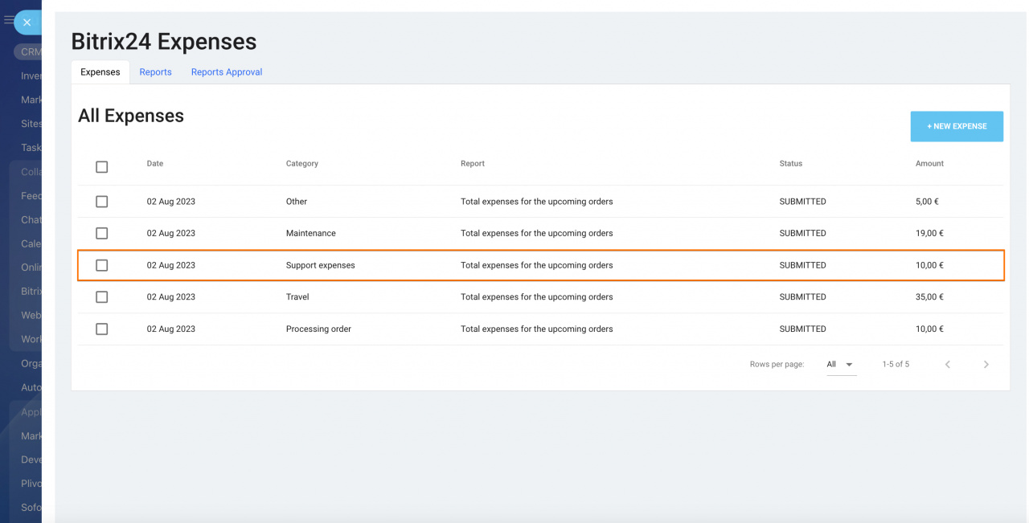Go to previous page arrow

tap(948, 365)
